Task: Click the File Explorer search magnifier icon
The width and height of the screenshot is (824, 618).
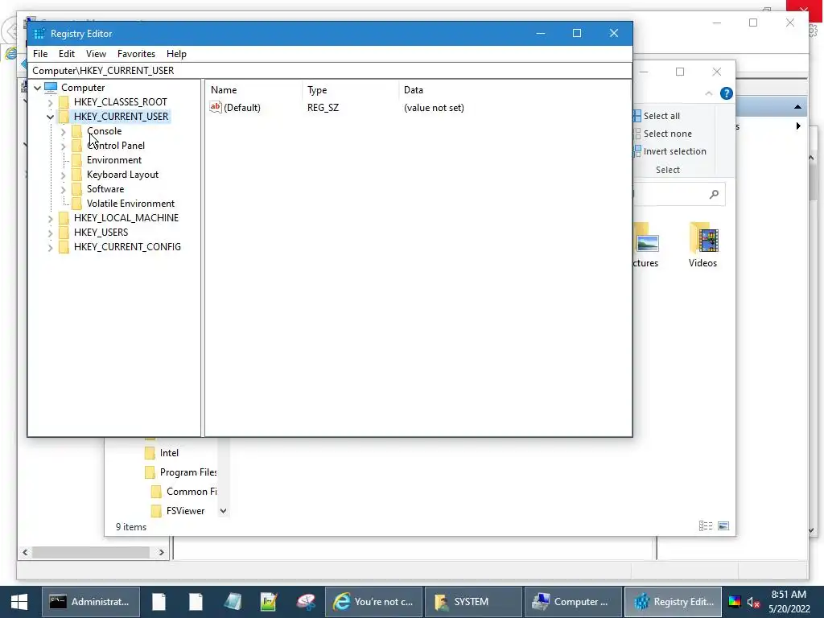Action: click(714, 195)
